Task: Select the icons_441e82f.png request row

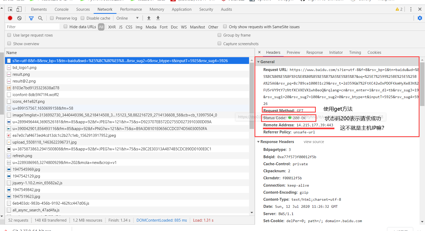Action: (127, 102)
